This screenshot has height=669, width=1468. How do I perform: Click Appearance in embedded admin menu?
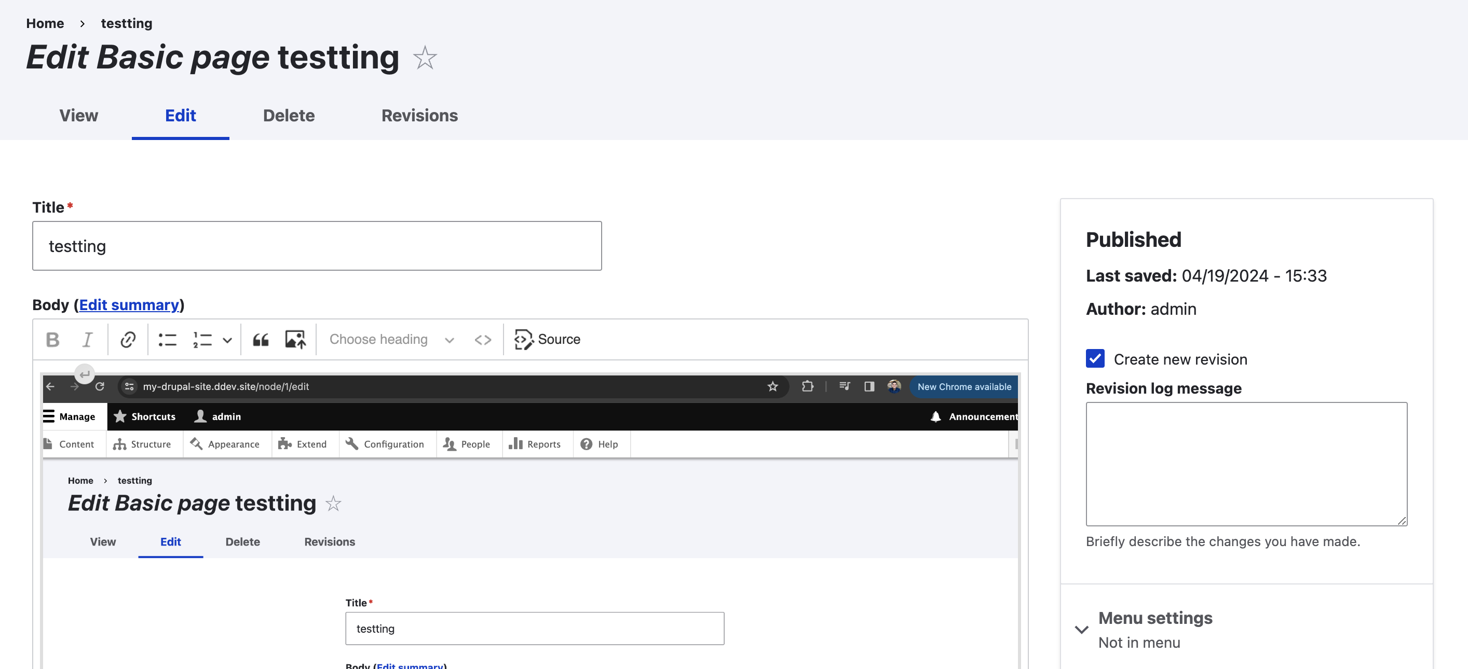coord(225,444)
